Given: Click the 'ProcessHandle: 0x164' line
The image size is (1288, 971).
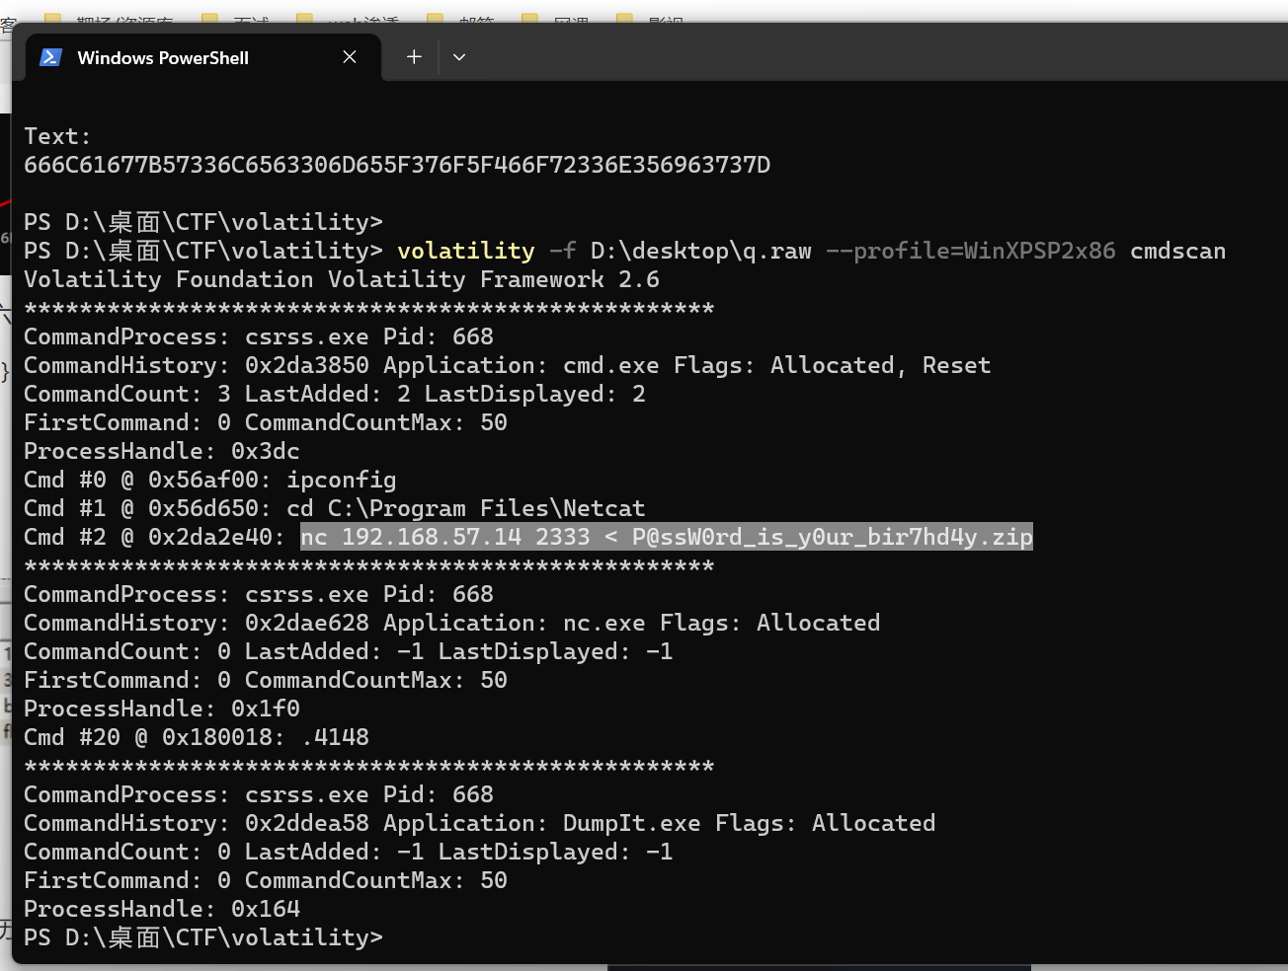Looking at the screenshot, I should (x=162, y=909).
